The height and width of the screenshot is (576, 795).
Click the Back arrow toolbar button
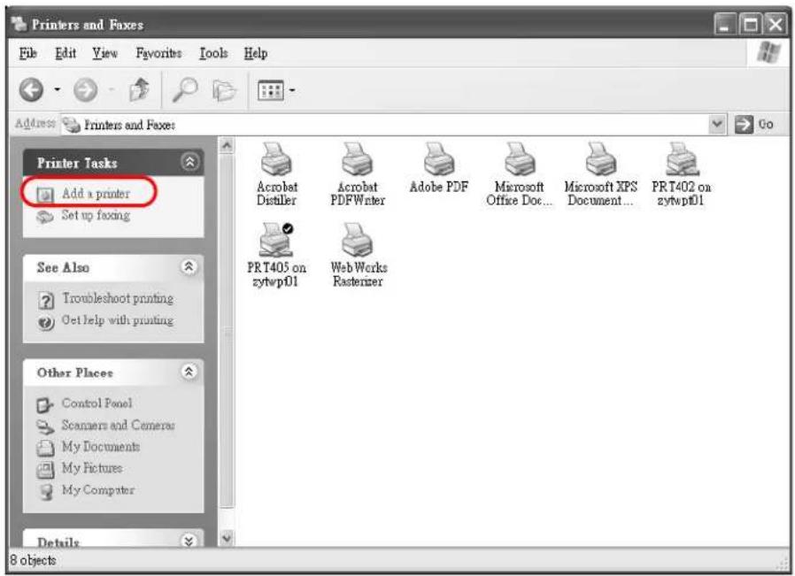[32, 90]
